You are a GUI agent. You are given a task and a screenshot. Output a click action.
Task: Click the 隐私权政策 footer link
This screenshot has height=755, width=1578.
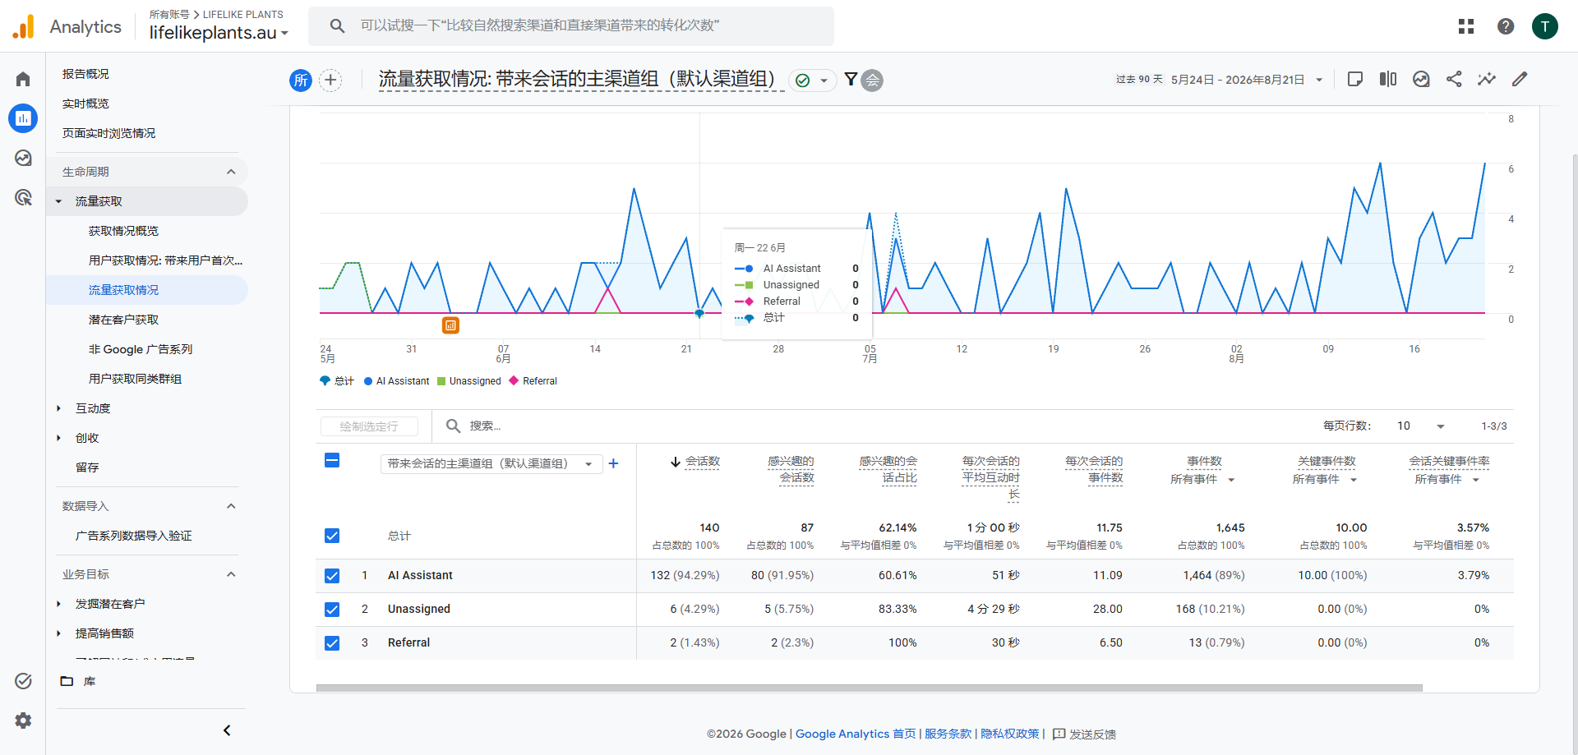click(1010, 734)
